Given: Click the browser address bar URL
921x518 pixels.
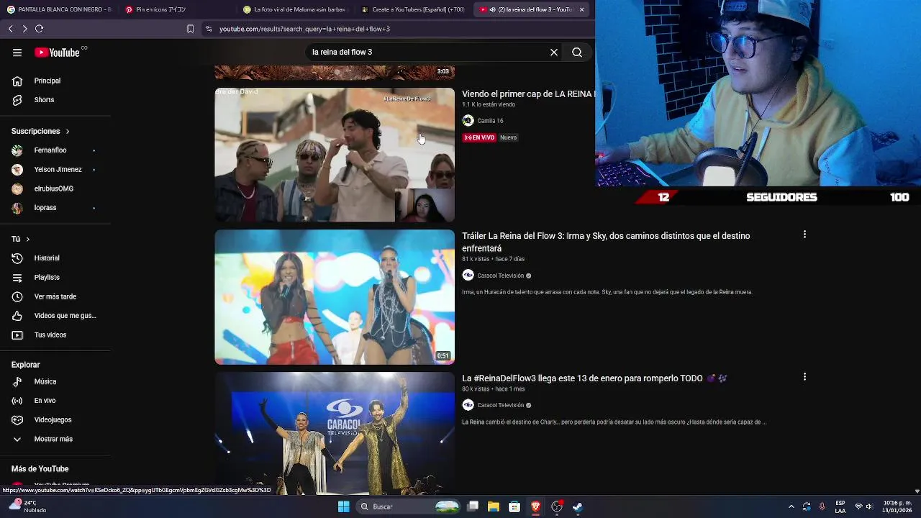Looking at the screenshot, I should 304,29.
